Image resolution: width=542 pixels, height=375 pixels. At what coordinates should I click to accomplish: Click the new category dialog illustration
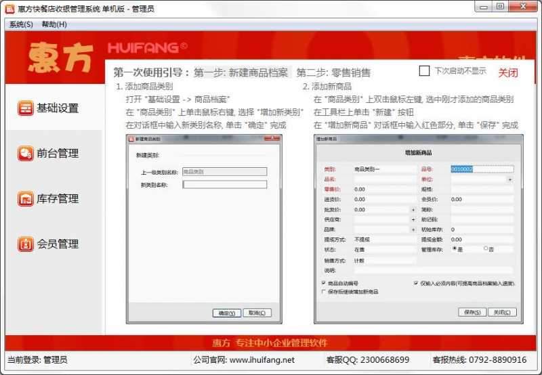pyautogui.click(x=204, y=229)
